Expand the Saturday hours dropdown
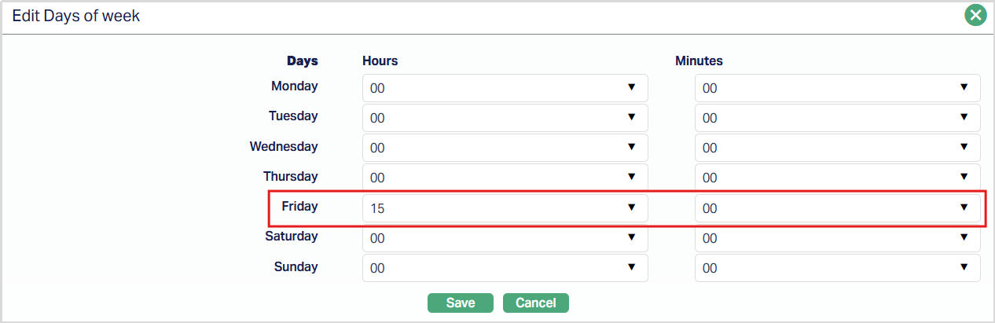Image resolution: width=995 pixels, height=323 pixels. click(505, 238)
